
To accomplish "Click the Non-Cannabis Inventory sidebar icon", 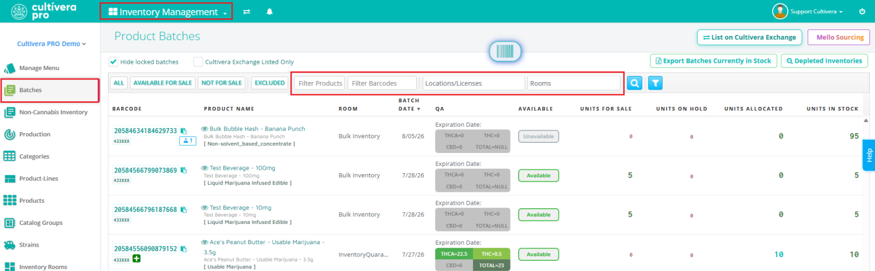I will 10,112.
